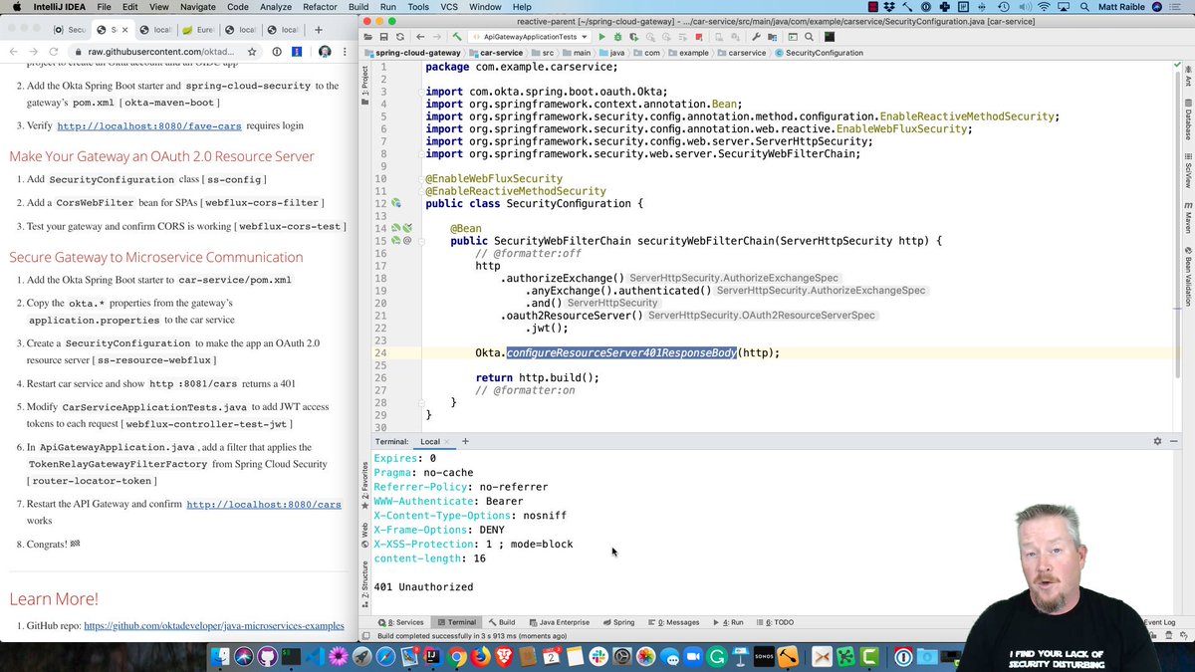The width and height of the screenshot is (1195, 672).
Task: Click the 1Password extension icon in Chrome
Action: click(x=277, y=52)
